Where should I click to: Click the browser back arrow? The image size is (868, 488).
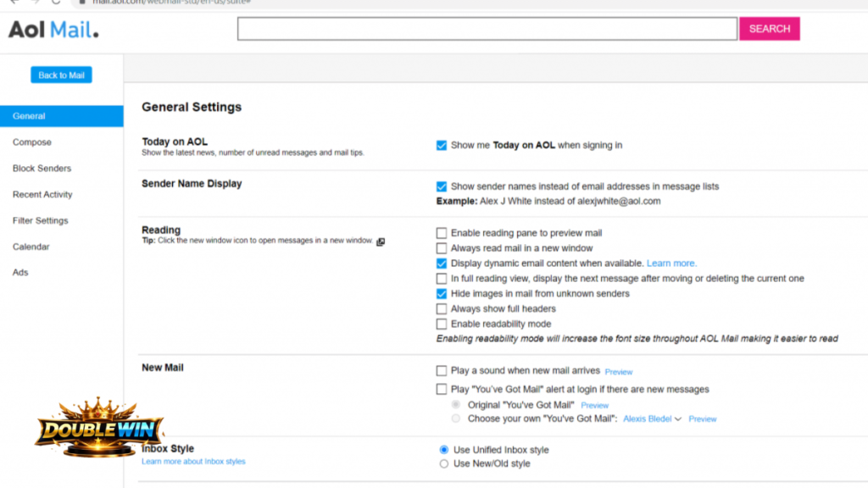14,3
